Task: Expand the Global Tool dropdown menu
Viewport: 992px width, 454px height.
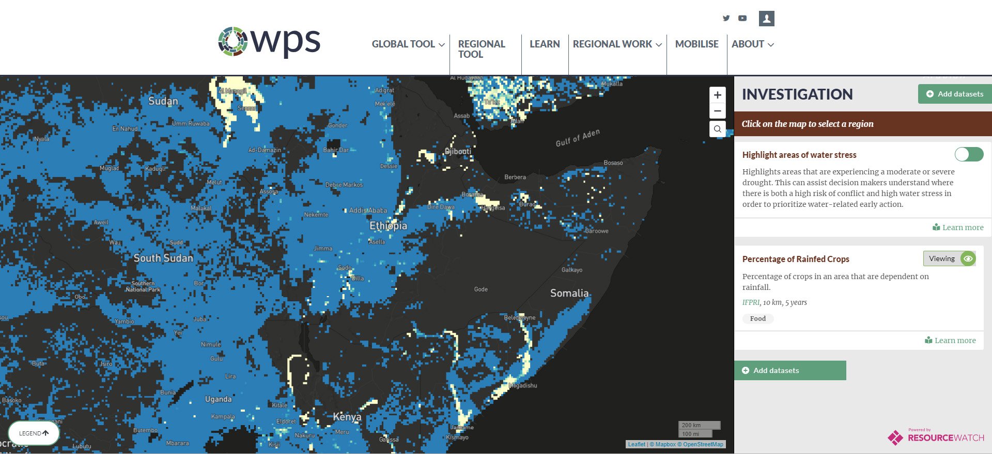Action: coord(408,44)
